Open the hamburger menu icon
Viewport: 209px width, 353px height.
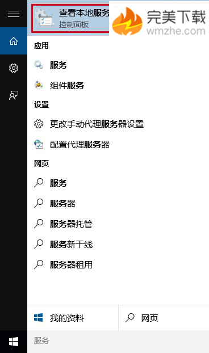(14, 14)
